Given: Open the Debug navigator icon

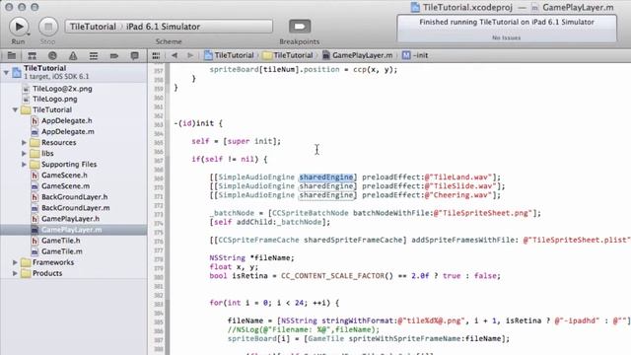Looking at the screenshot, I should [x=94, y=55].
